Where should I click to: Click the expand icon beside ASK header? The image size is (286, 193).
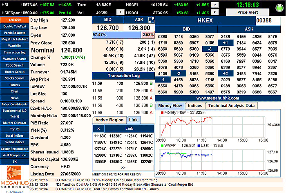click(x=151, y=20)
